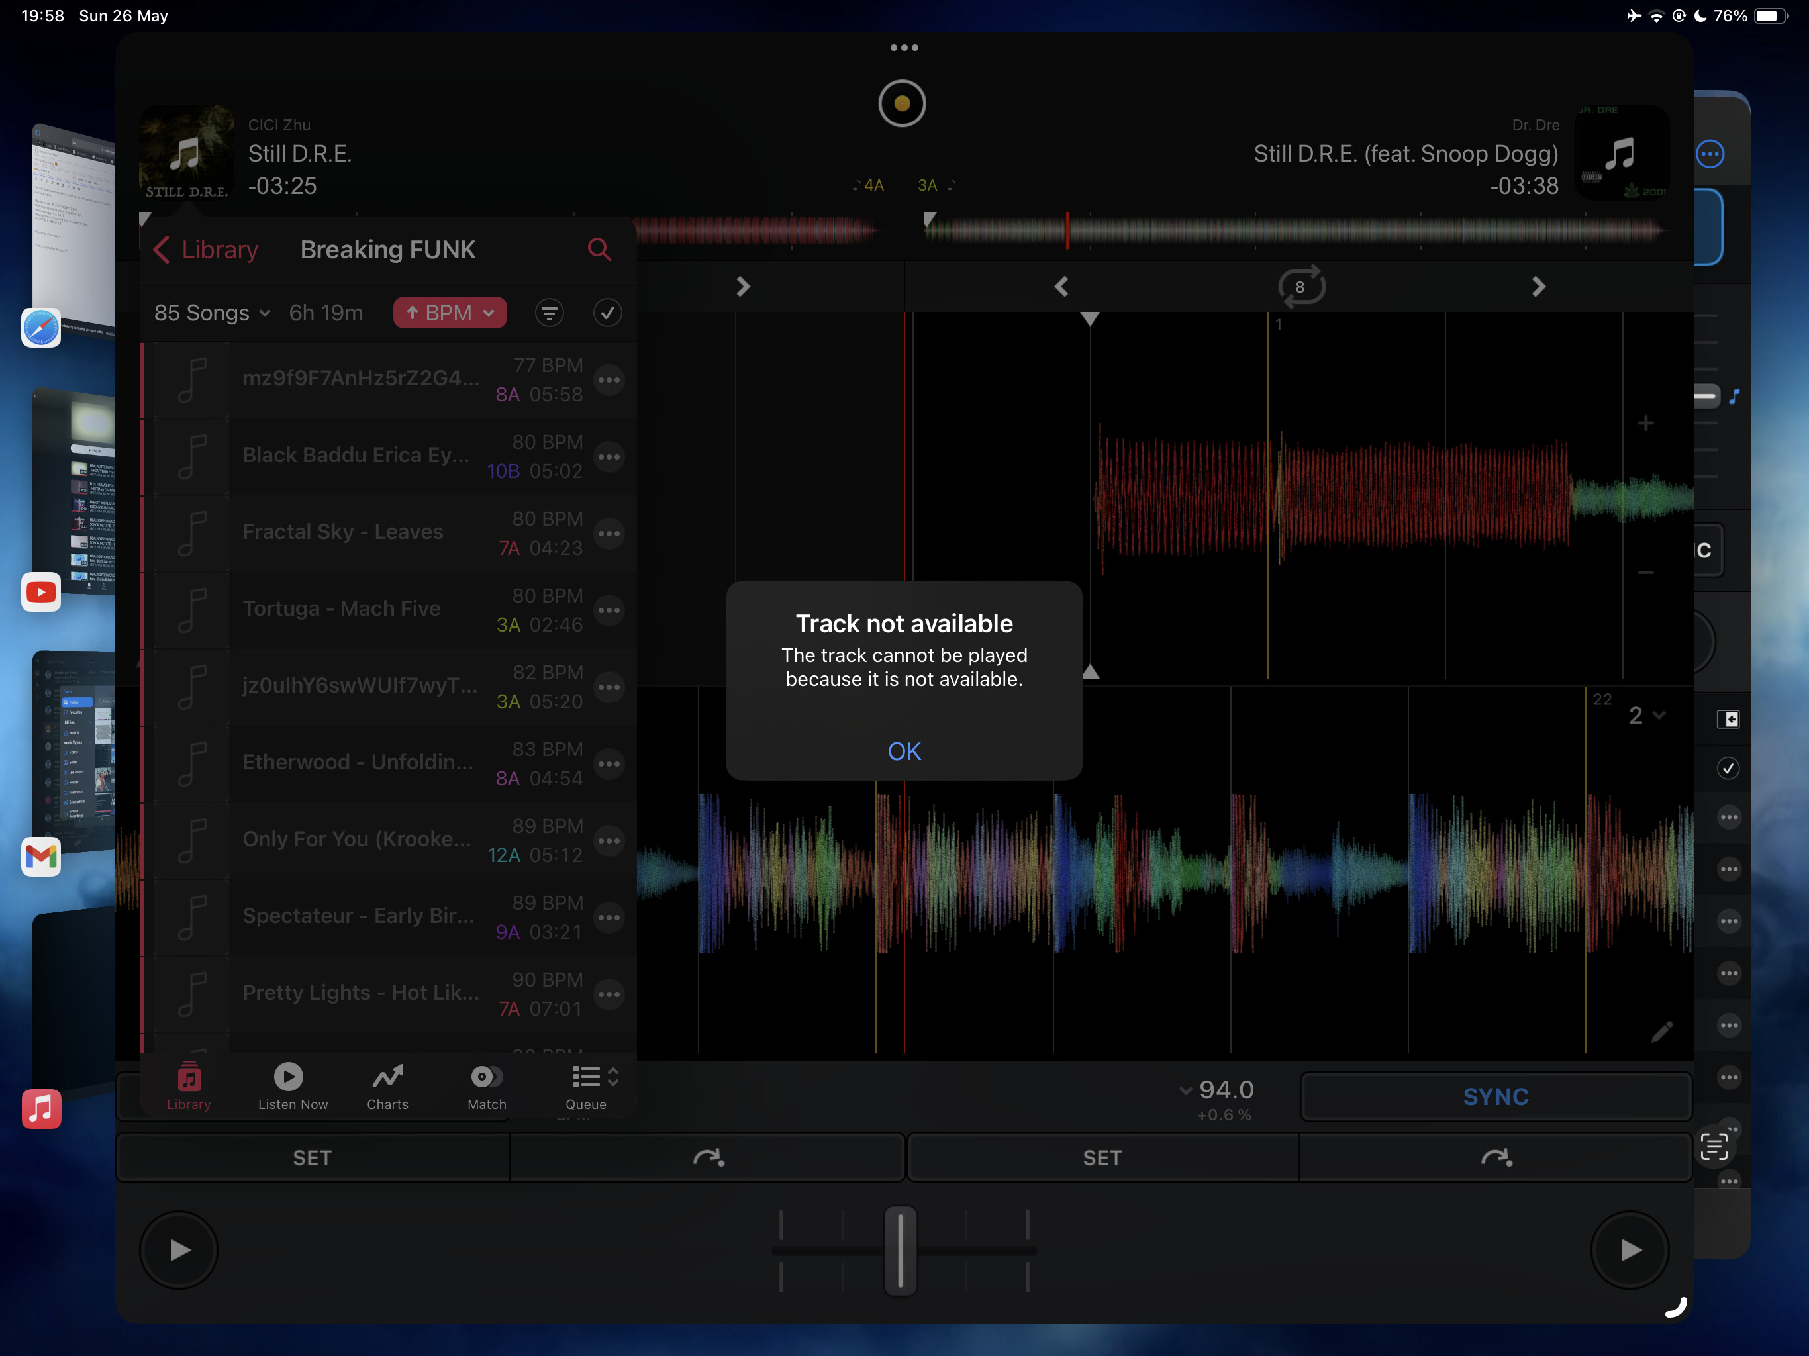Zoom in the waveform with plus
Image resolution: width=1809 pixels, height=1356 pixels.
[x=1645, y=423]
